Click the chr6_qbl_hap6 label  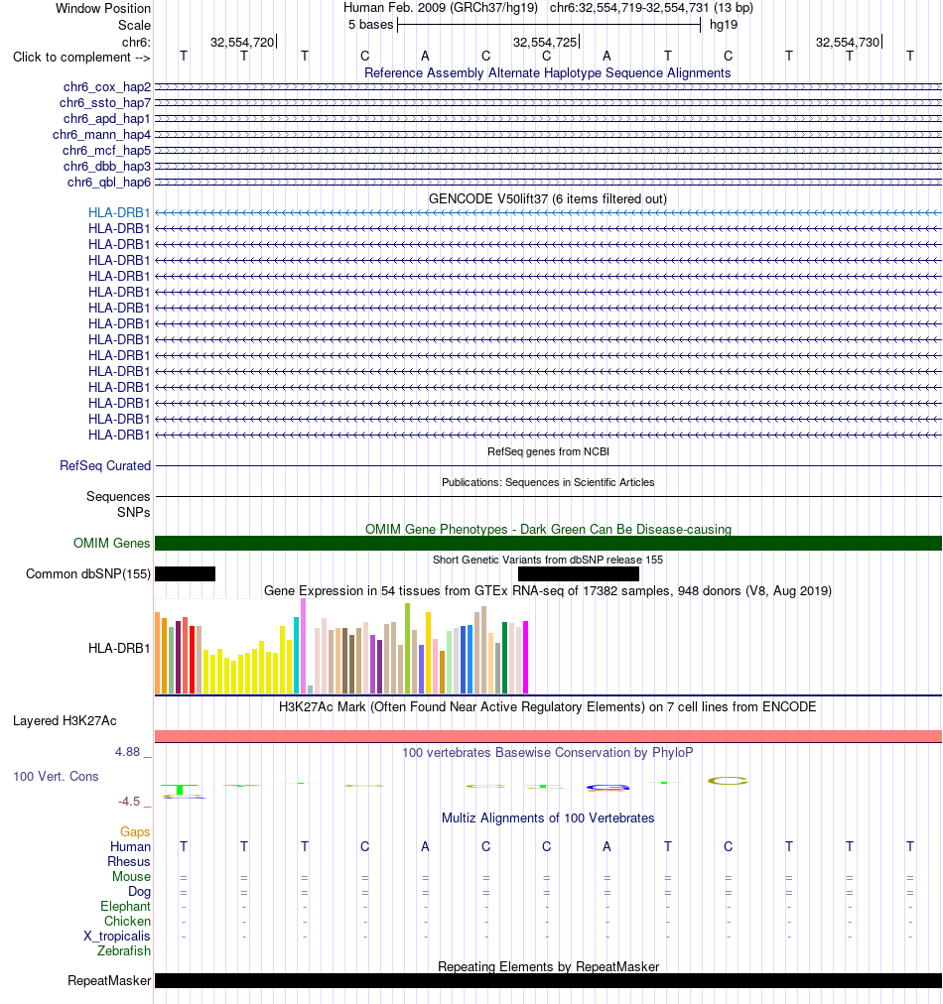(x=109, y=183)
